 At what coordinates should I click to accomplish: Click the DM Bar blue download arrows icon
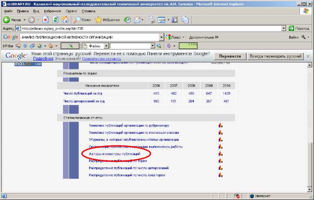pos(25,46)
